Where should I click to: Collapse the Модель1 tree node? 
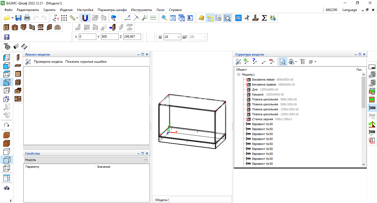[x=239, y=75]
